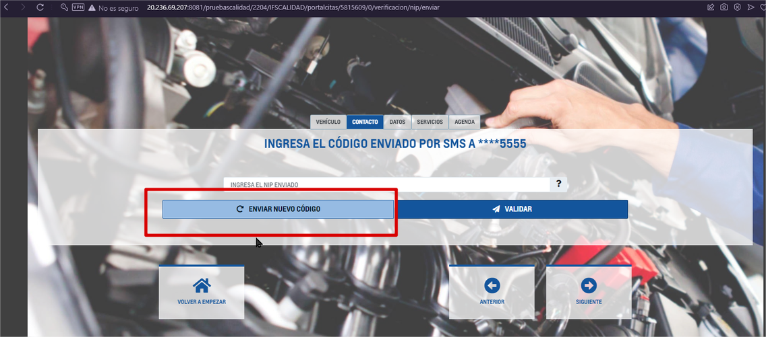Go to the Servicios tab
The height and width of the screenshot is (337, 766).
[x=430, y=122]
